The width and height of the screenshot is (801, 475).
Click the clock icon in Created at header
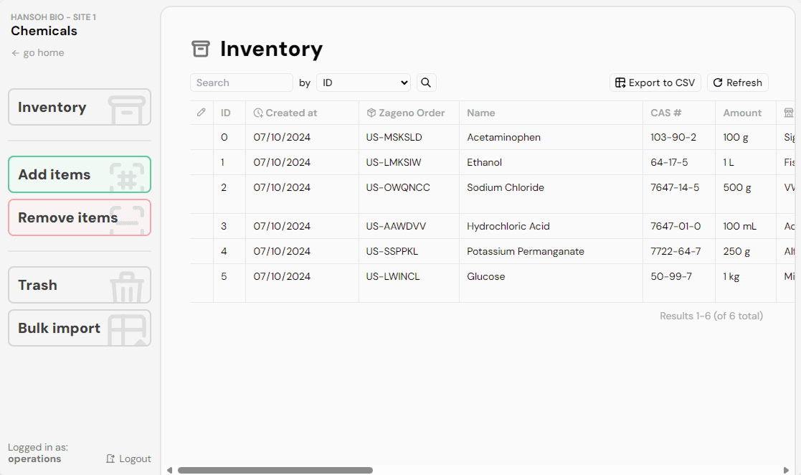[x=258, y=113]
